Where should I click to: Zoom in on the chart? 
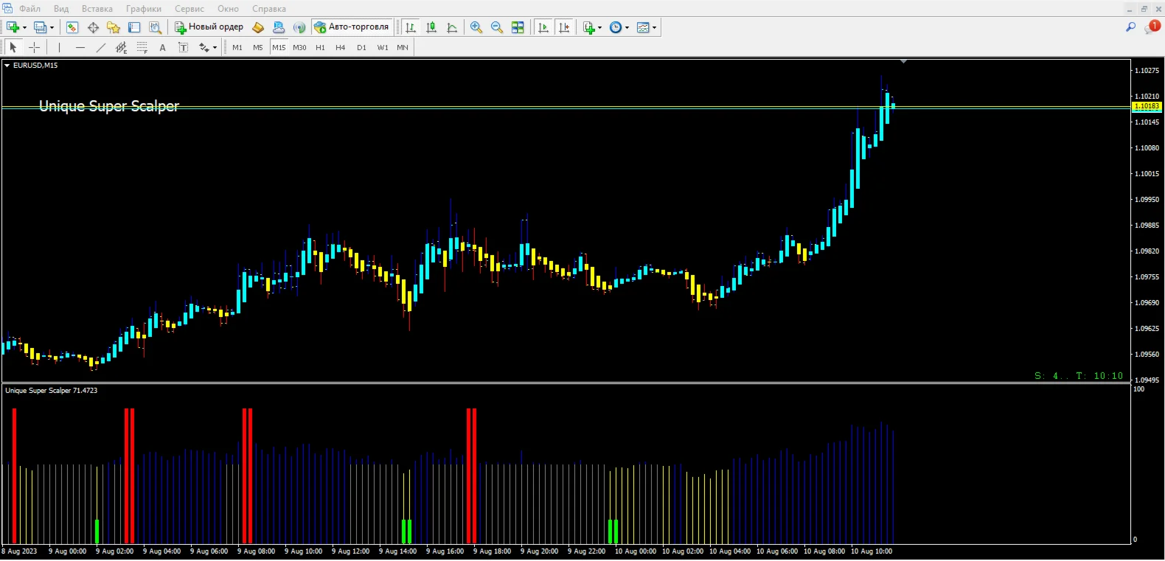pos(476,27)
